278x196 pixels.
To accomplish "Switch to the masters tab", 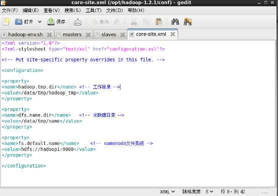I will 72,34.
